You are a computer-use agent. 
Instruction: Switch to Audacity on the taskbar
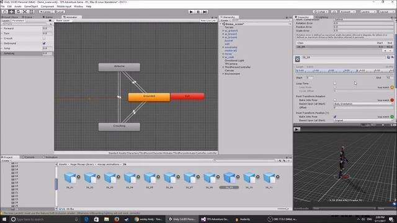pyautogui.click(x=243, y=219)
